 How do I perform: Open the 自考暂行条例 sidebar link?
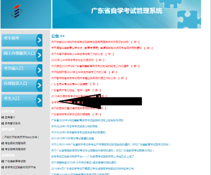click(13, 123)
